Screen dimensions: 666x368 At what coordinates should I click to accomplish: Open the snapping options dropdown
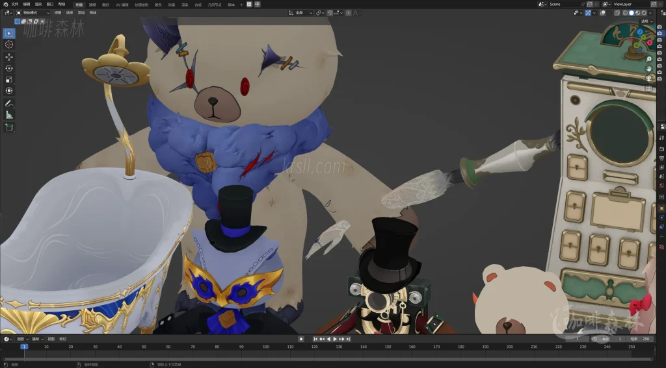pos(339,13)
